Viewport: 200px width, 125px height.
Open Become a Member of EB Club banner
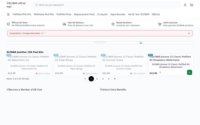coord(24,90)
